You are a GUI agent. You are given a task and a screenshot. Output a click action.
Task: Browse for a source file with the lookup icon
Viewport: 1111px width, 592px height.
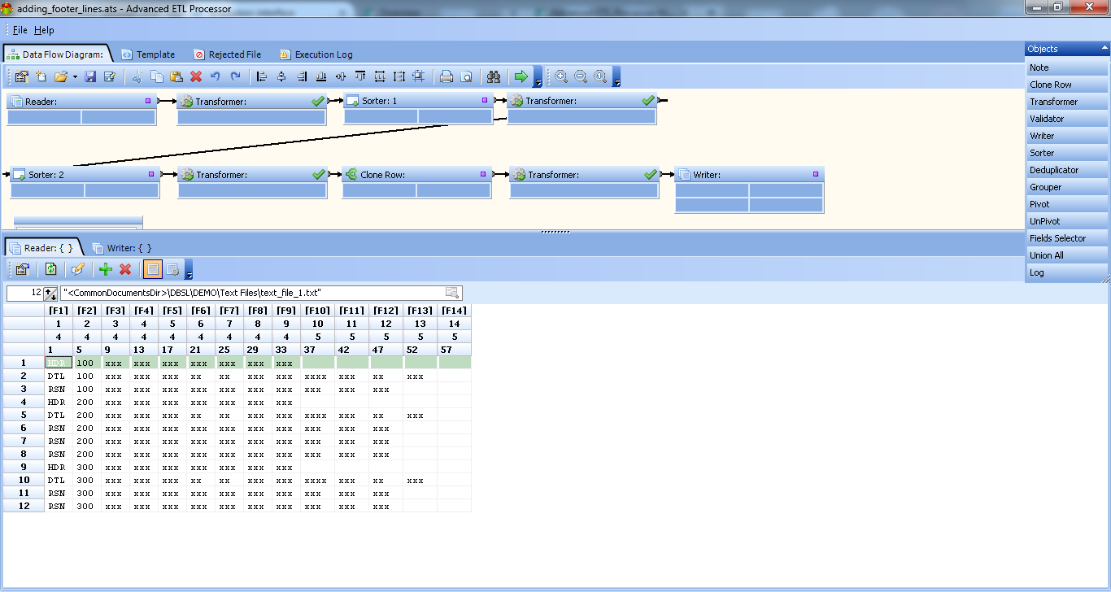[453, 293]
